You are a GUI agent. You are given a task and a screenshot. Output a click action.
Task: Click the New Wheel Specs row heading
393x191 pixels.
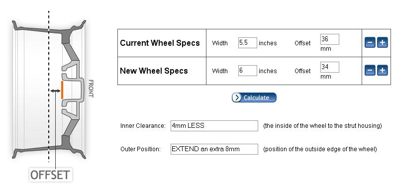(x=154, y=71)
